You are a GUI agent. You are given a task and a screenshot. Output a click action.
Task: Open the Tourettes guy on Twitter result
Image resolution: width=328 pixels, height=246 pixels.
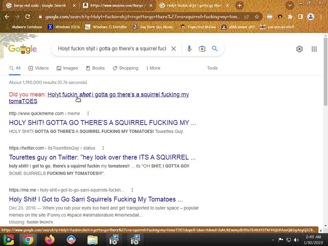point(102,157)
